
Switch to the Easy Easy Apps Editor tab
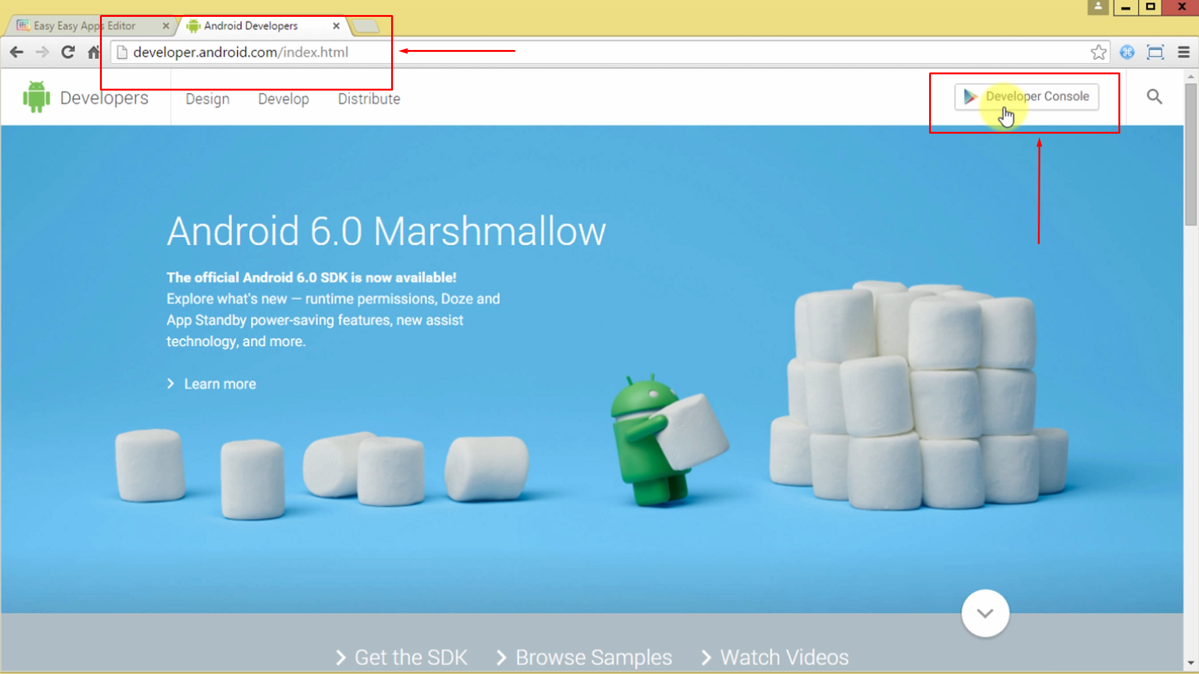point(84,26)
